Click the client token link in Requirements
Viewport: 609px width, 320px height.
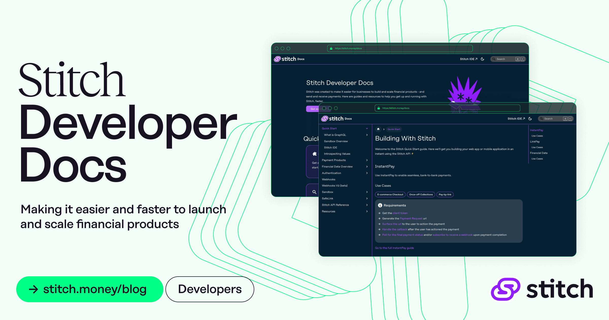pos(400,213)
